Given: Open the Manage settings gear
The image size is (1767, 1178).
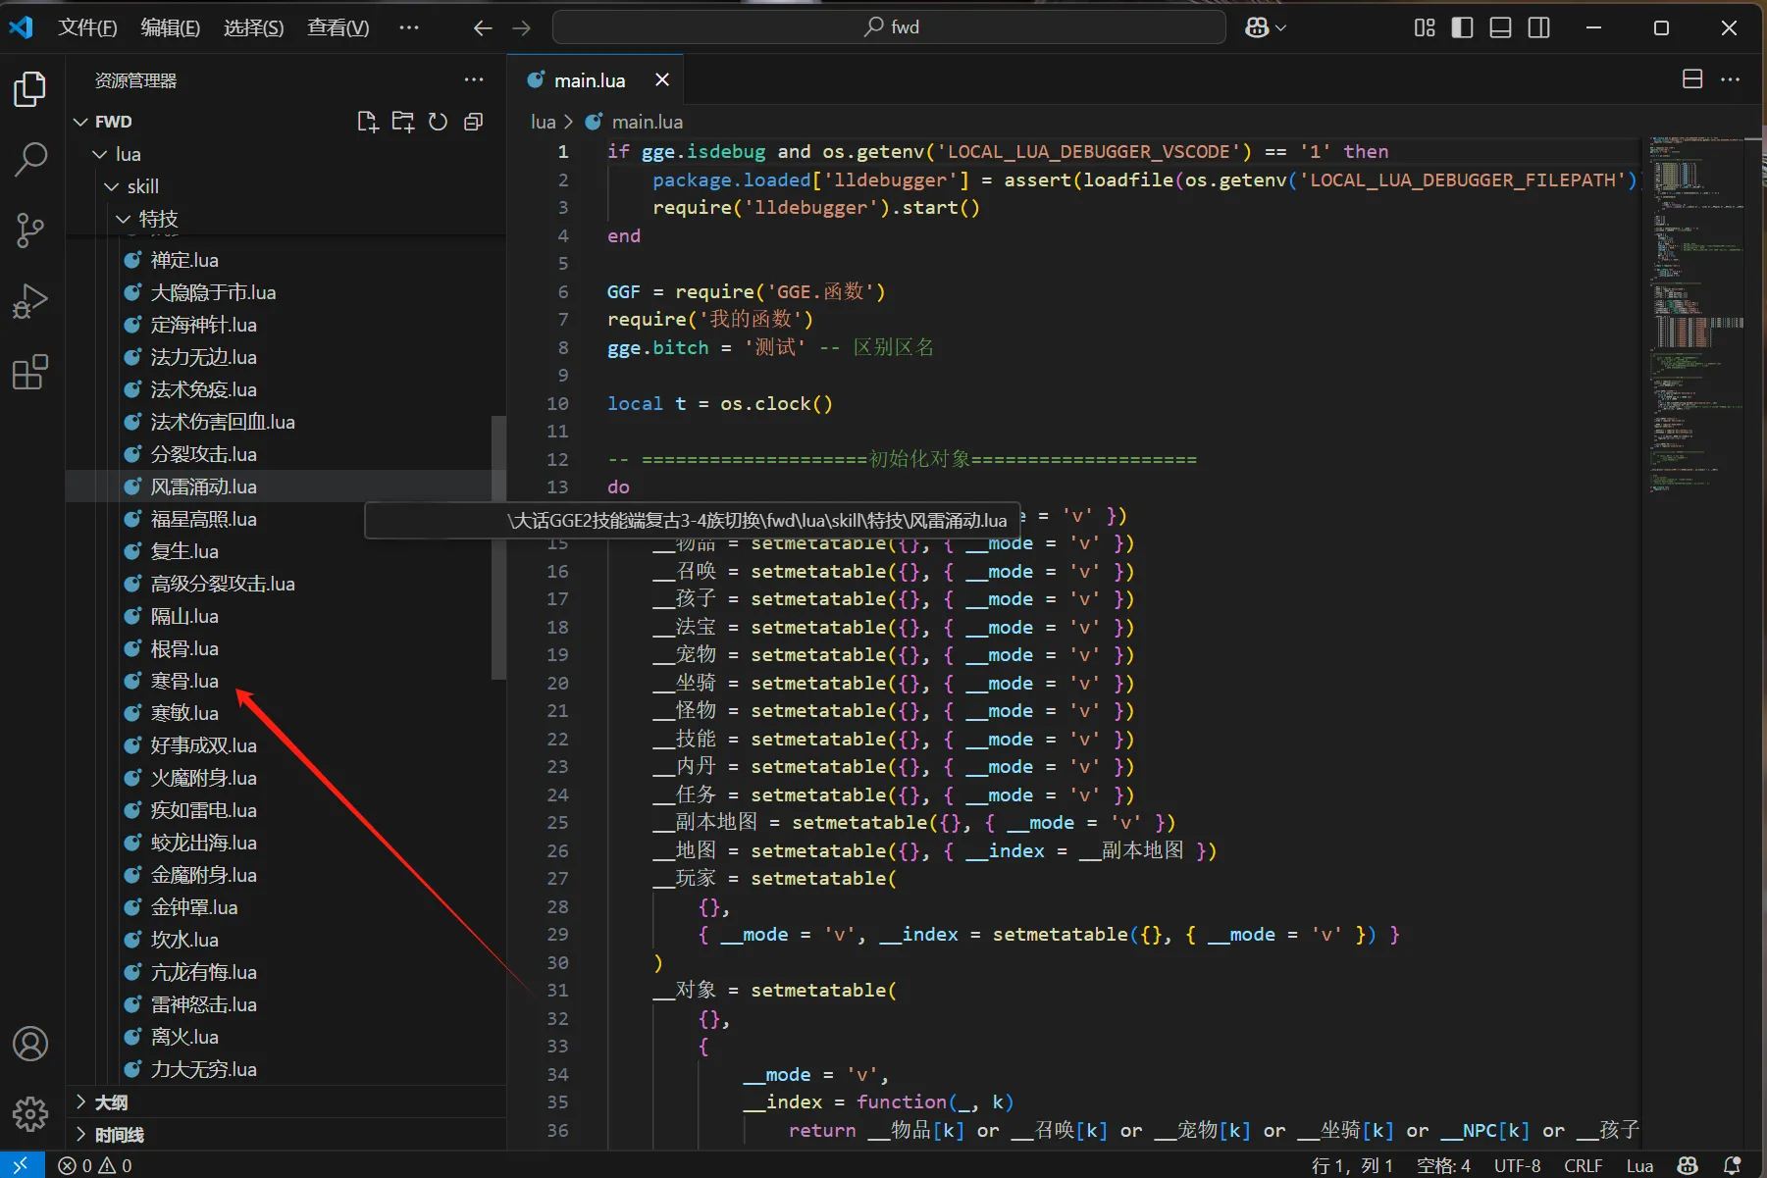Looking at the screenshot, I should [30, 1114].
